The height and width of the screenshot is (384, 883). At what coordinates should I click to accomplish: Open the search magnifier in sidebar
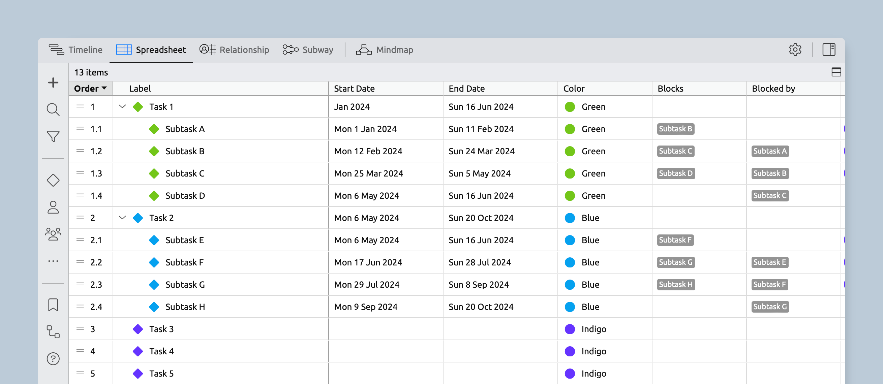(x=53, y=109)
